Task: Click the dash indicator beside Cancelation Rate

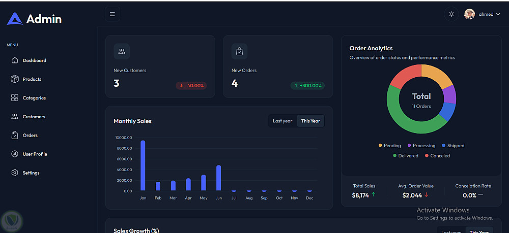Action: (480, 195)
